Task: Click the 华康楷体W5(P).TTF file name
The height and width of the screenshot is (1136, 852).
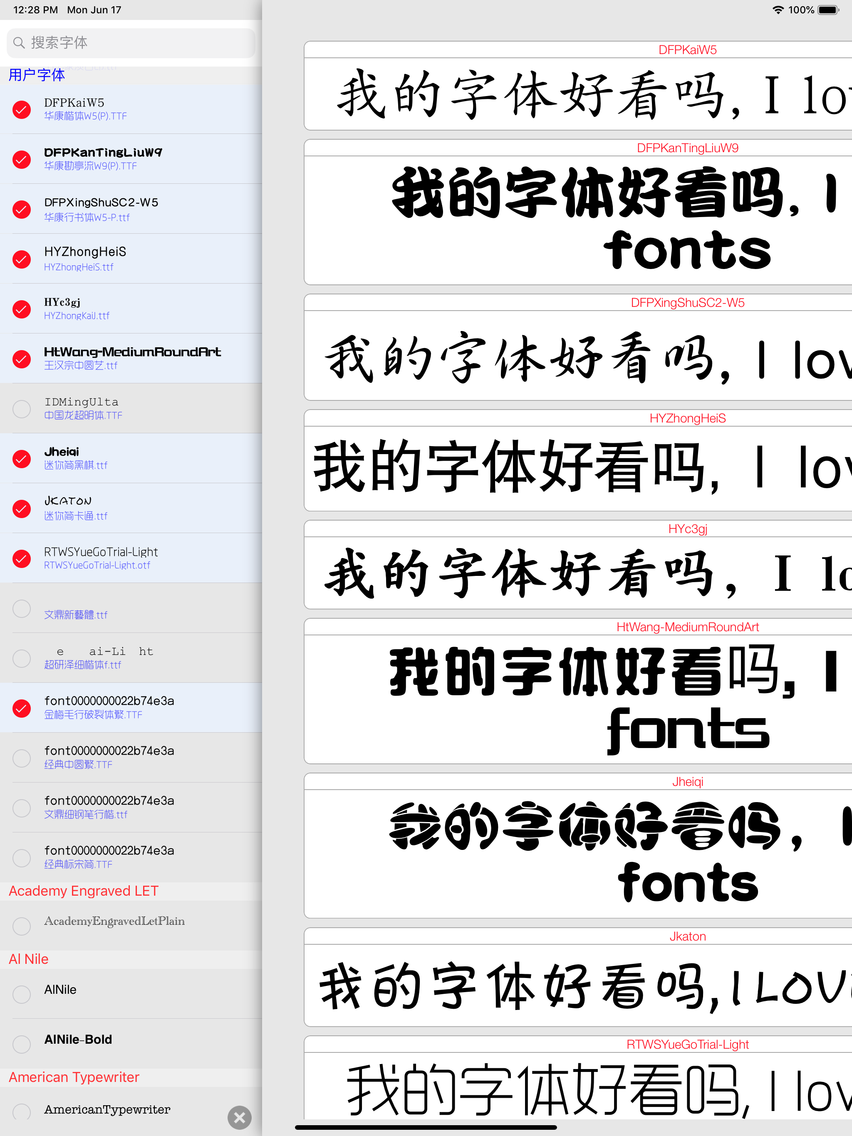Action: pyautogui.click(x=85, y=116)
